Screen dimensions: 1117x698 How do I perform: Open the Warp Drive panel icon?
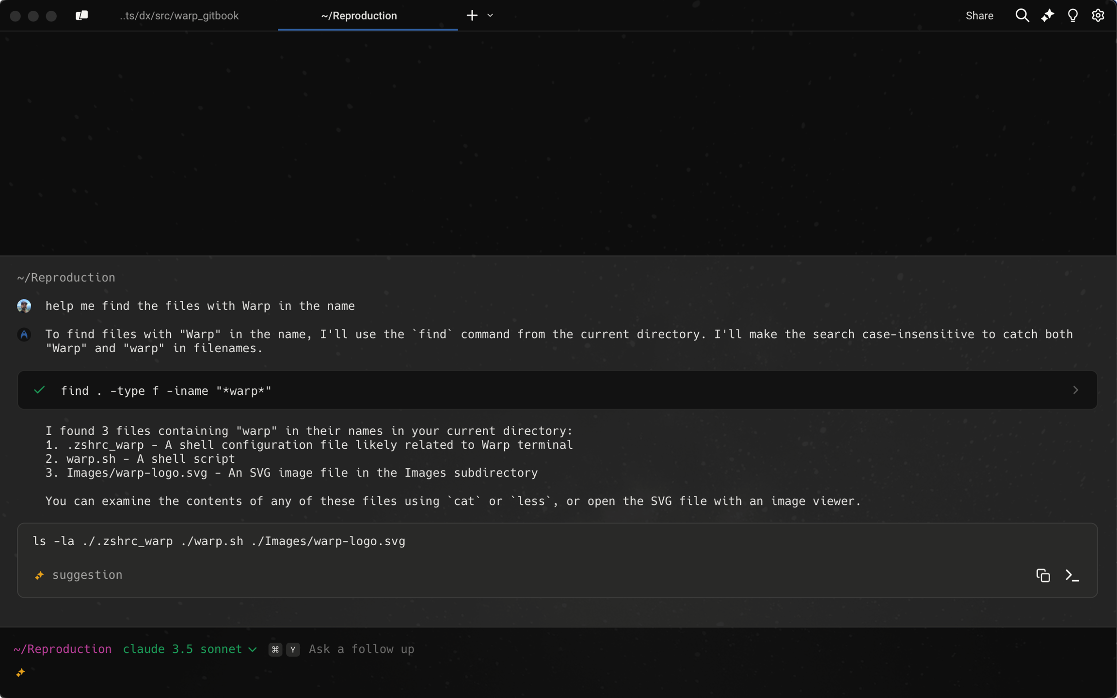coord(81,16)
